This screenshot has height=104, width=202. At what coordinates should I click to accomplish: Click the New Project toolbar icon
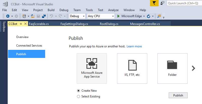(x=24, y=16)
